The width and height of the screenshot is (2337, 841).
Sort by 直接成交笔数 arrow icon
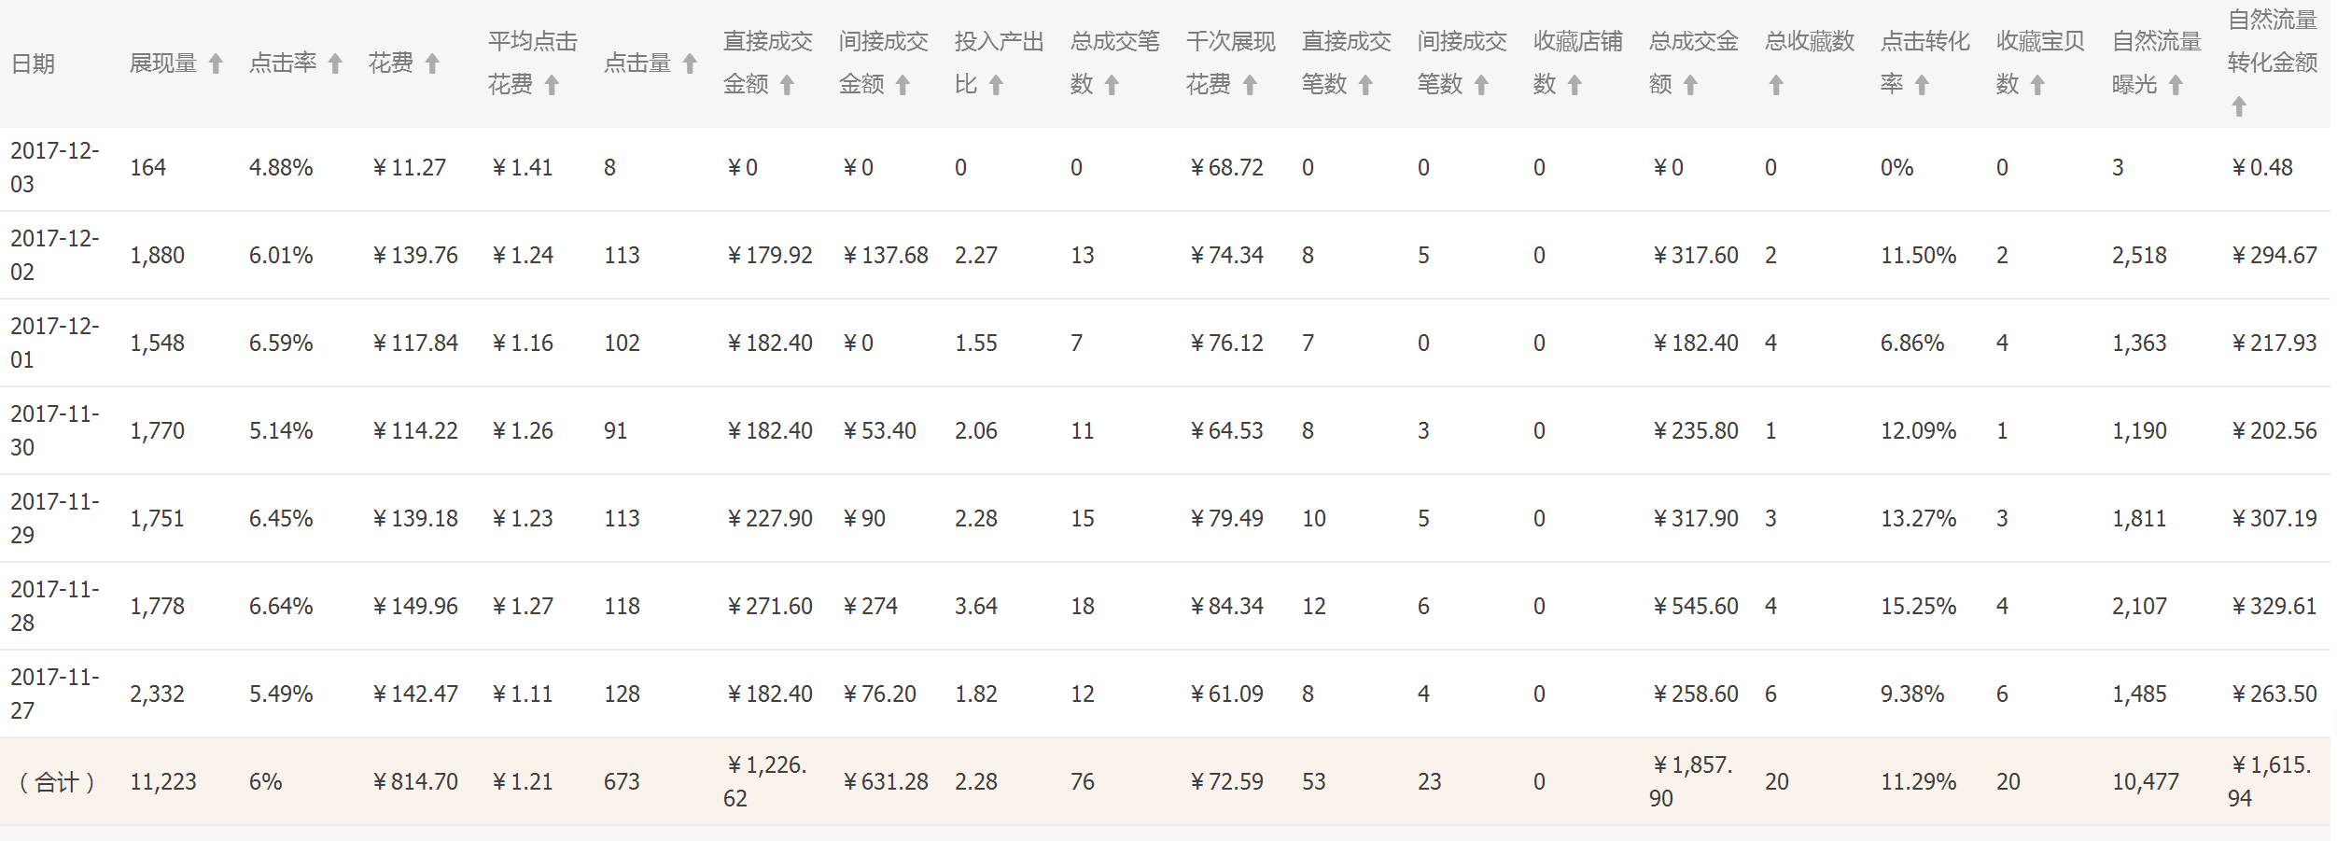tap(1365, 85)
